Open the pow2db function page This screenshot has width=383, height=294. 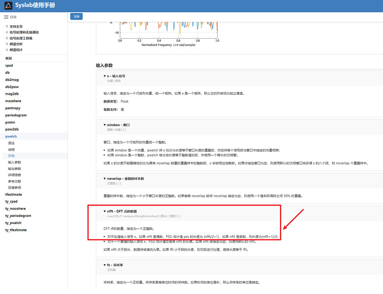[x=12, y=129]
